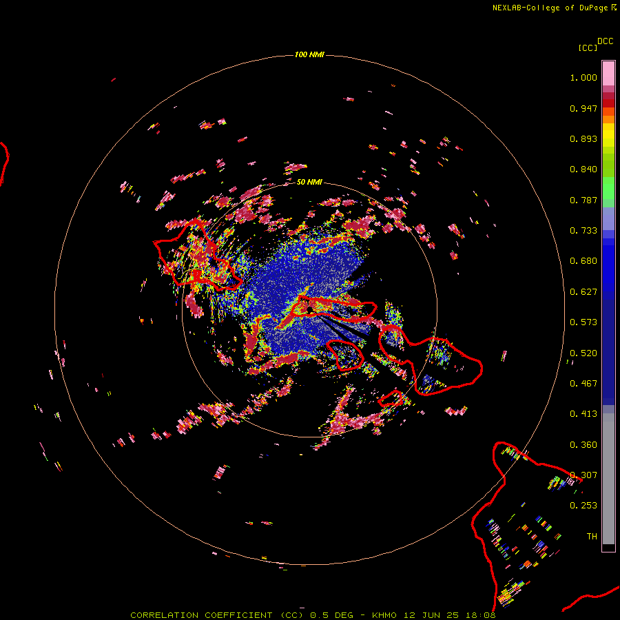Click the NEXLAB-College of DuPage watermark text

pyautogui.click(x=554, y=8)
